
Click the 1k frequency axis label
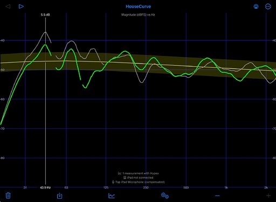[226, 187]
